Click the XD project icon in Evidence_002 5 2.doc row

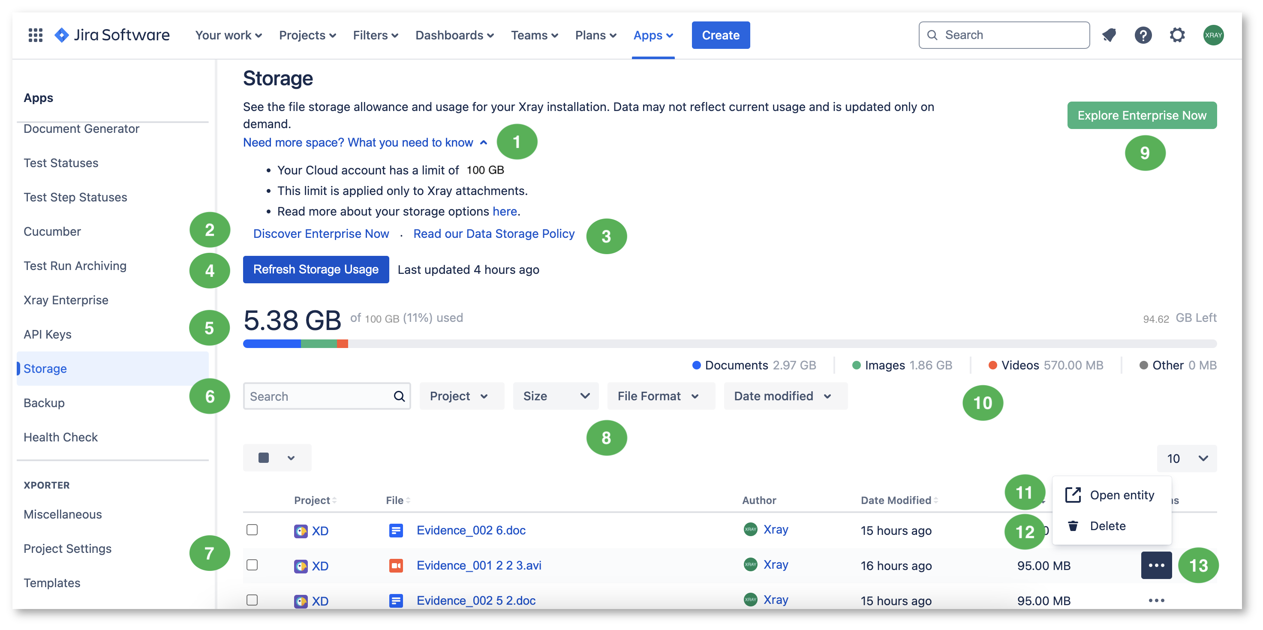point(301,601)
